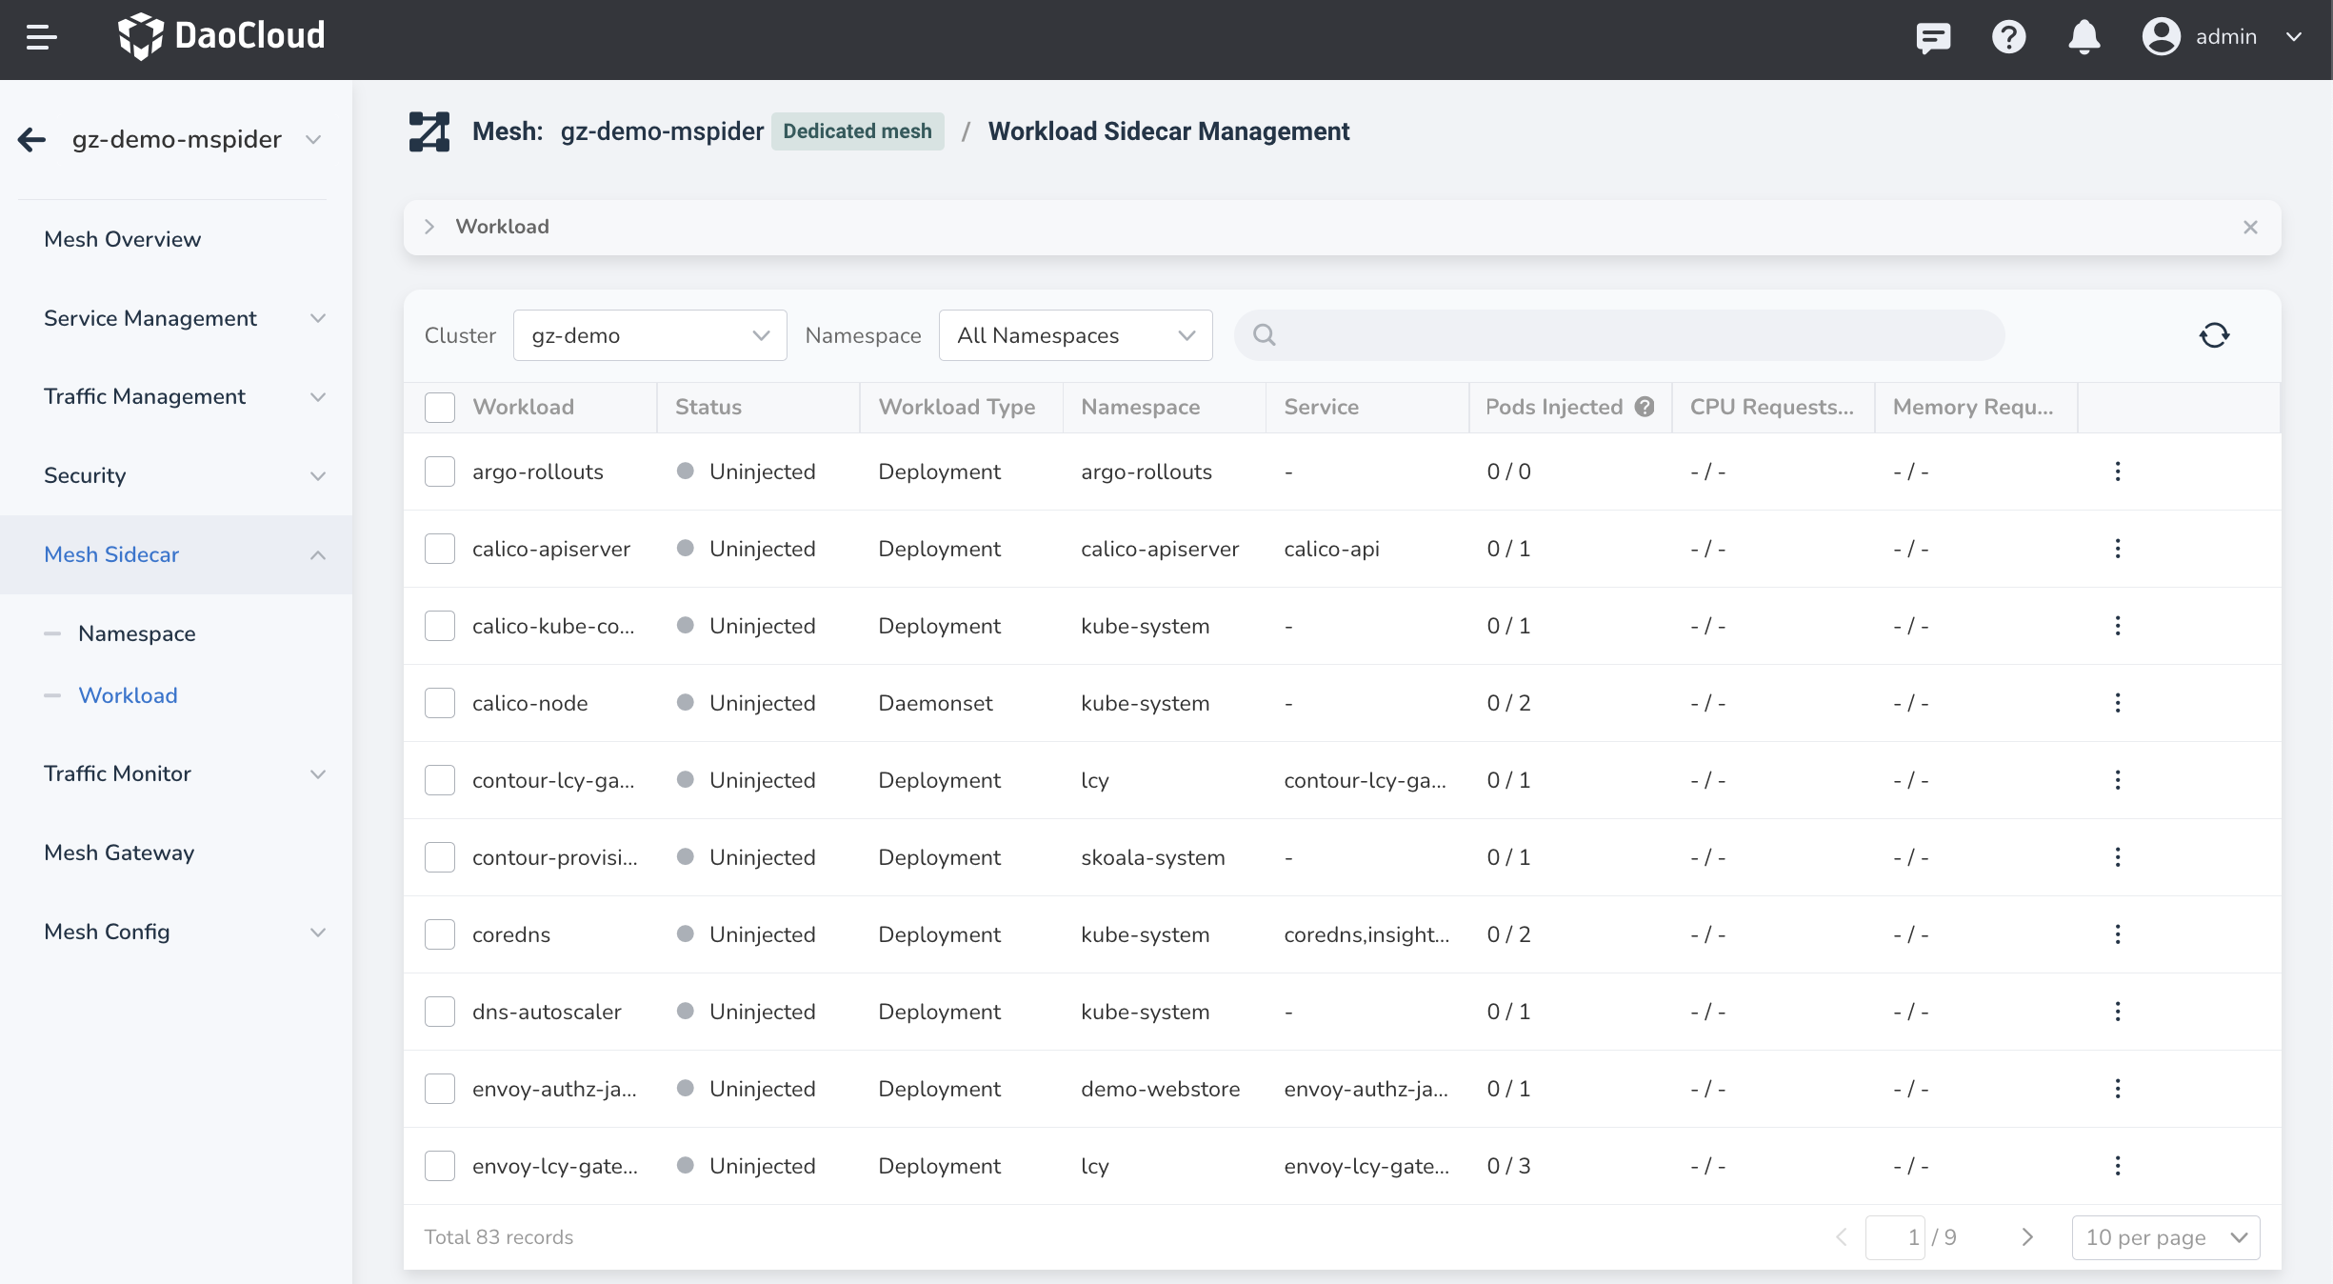Viewport: 2333px width, 1284px height.
Task: Refresh the workload list
Action: coord(2214,335)
